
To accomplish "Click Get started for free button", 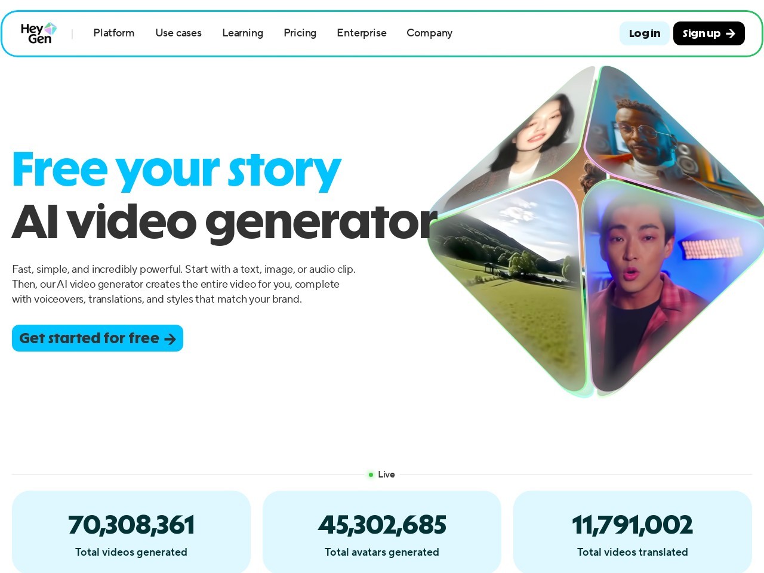I will pyautogui.click(x=97, y=338).
